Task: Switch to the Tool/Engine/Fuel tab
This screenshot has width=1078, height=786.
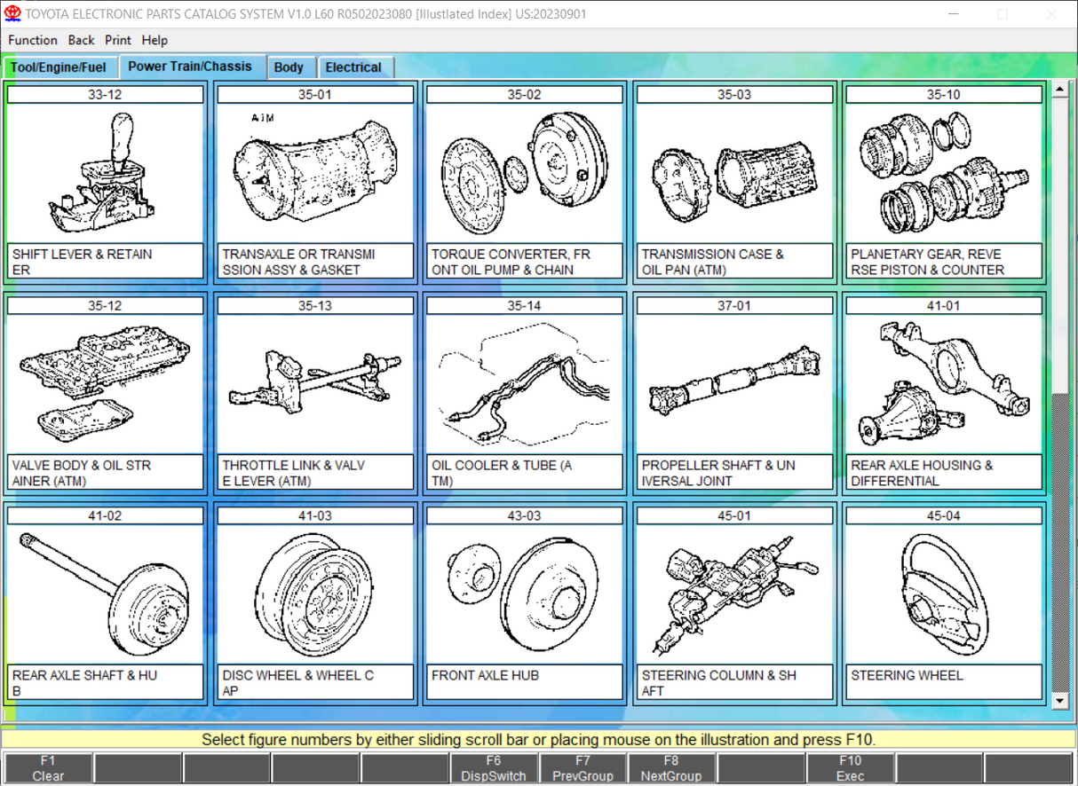Action: tap(59, 67)
